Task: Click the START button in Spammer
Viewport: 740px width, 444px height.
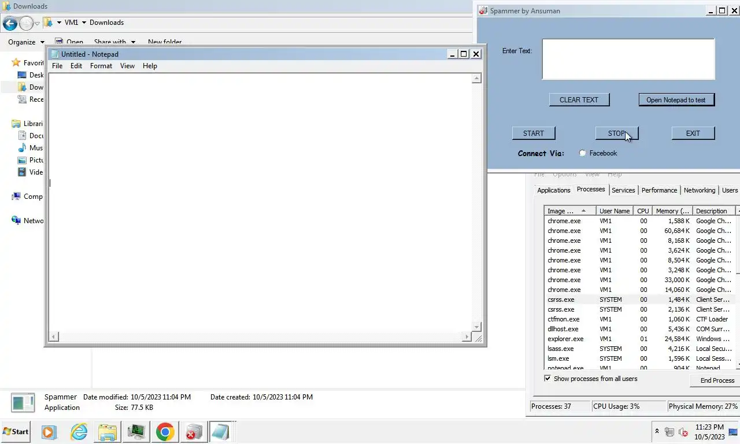Action: [533, 133]
